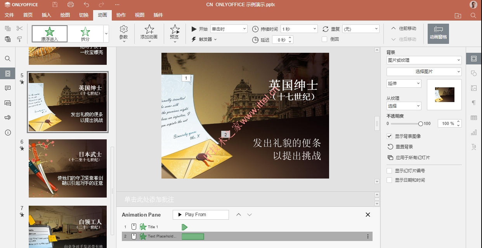Close the Animation Pane

tap(368, 215)
